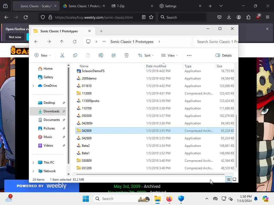274x205 pixels.
Task: Add a new File Explorer tab
Action: coord(101,31)
